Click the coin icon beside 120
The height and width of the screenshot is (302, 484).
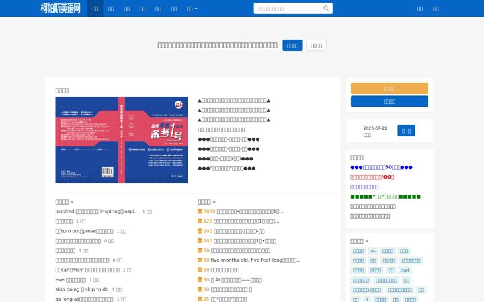(x=200, y=221)
